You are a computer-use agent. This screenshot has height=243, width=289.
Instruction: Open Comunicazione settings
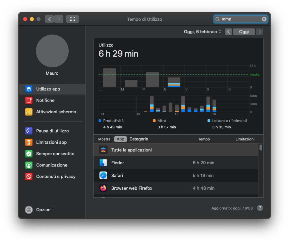[52, 165]
